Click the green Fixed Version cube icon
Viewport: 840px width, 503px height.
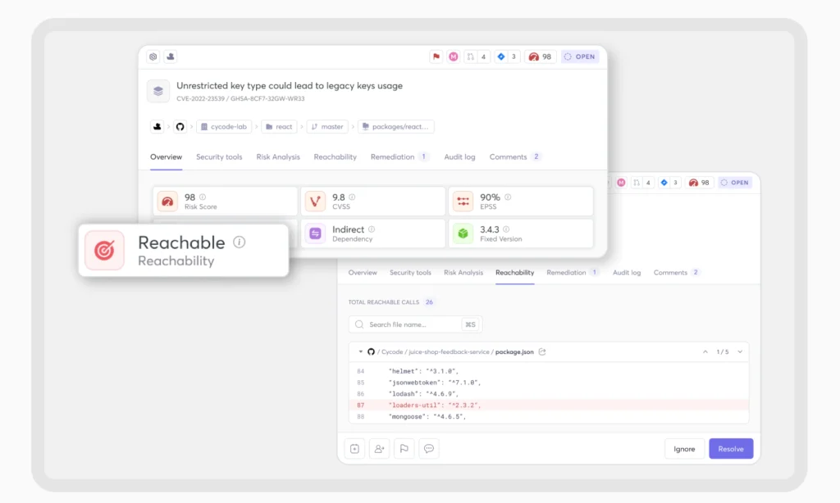pyautogui.click(x=463, y=233)
